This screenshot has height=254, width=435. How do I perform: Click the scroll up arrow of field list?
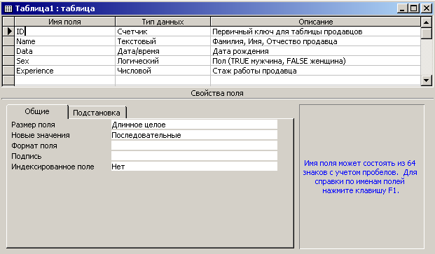click(x=427, y=22)
